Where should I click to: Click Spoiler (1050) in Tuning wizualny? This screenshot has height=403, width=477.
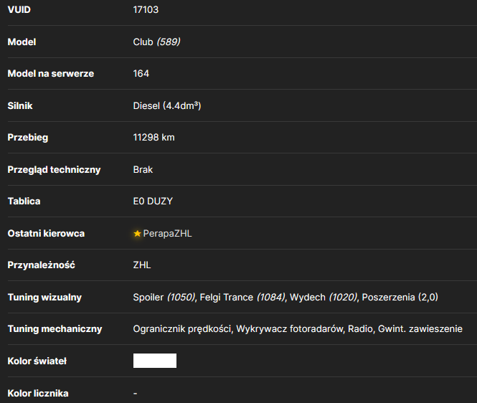164,298
